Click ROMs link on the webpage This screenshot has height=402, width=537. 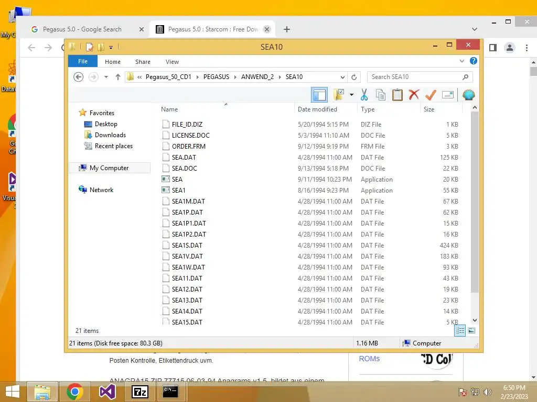point(369,359)
